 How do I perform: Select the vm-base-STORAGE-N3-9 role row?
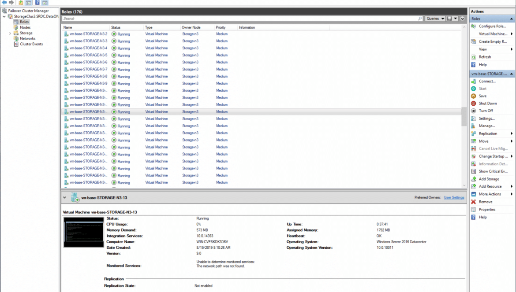tap(262, 83)
